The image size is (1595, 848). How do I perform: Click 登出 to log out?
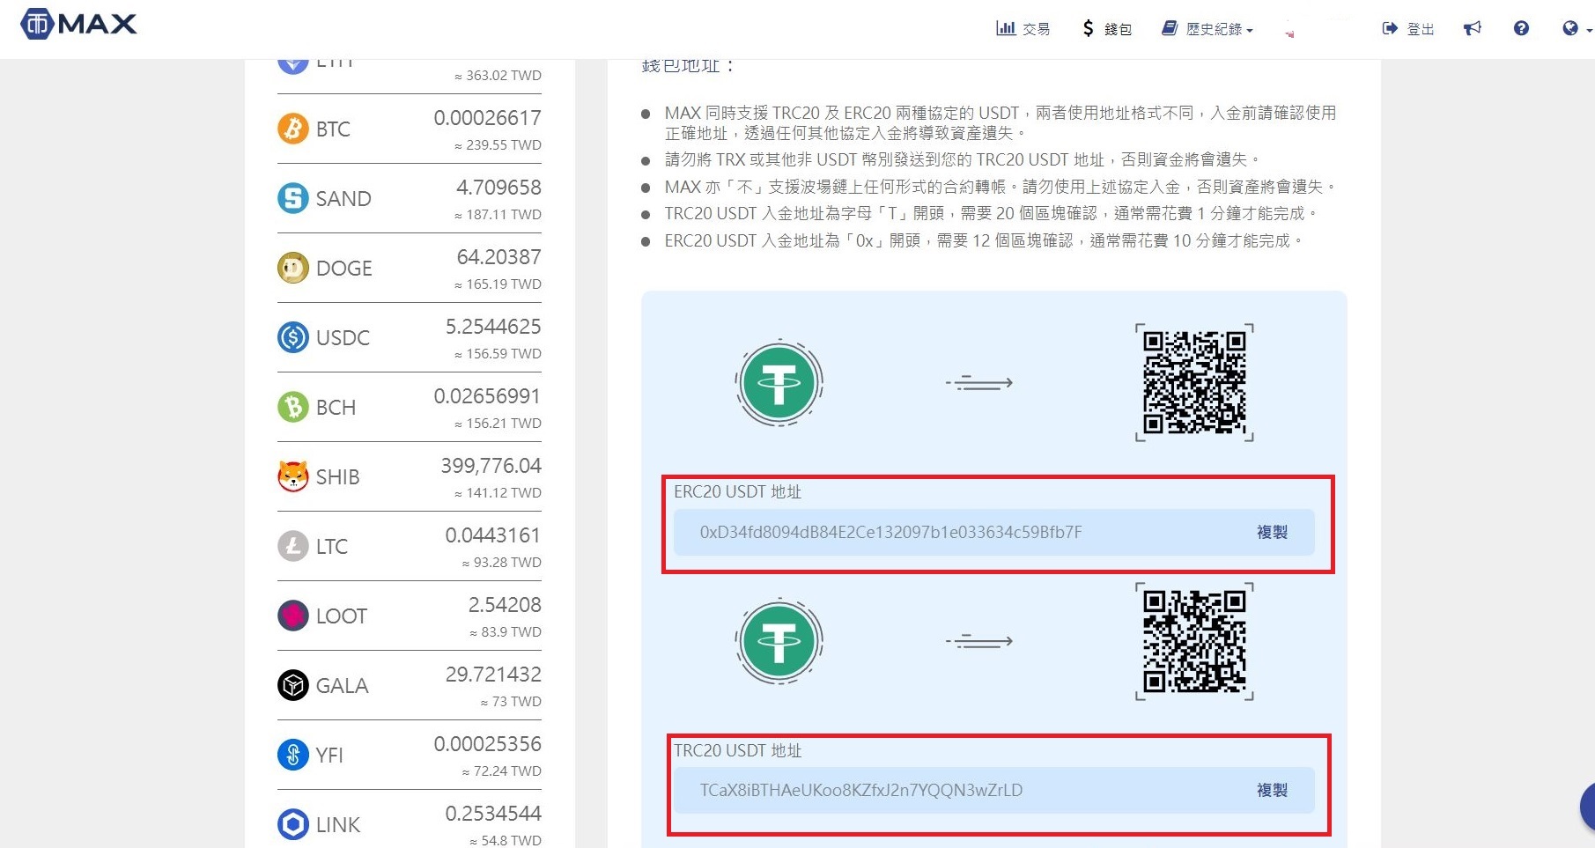(x=1408, y=29)
